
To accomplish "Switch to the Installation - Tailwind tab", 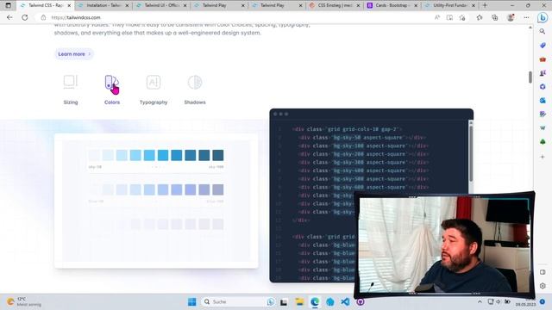I will tap(102, 6).
